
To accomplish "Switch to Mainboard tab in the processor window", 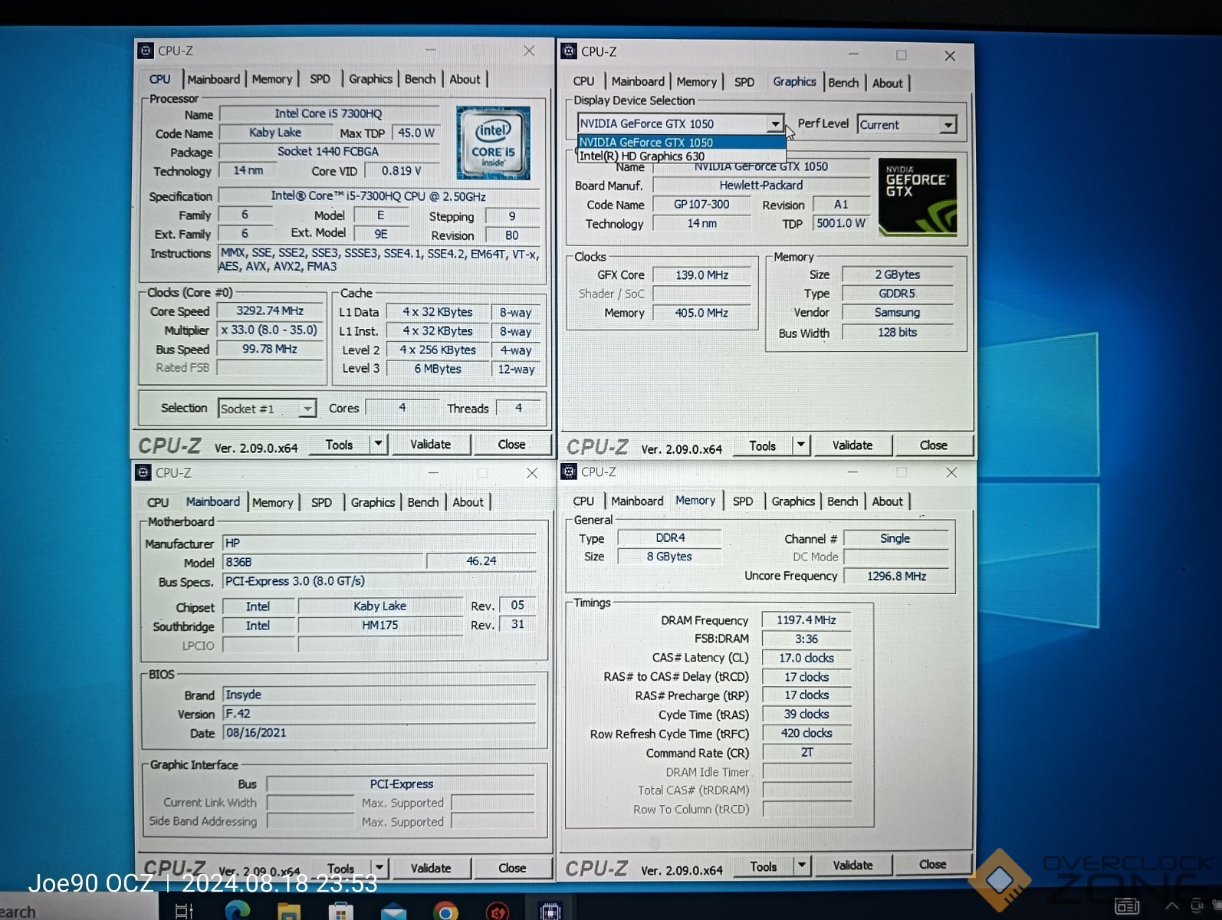I will point(213,79).
